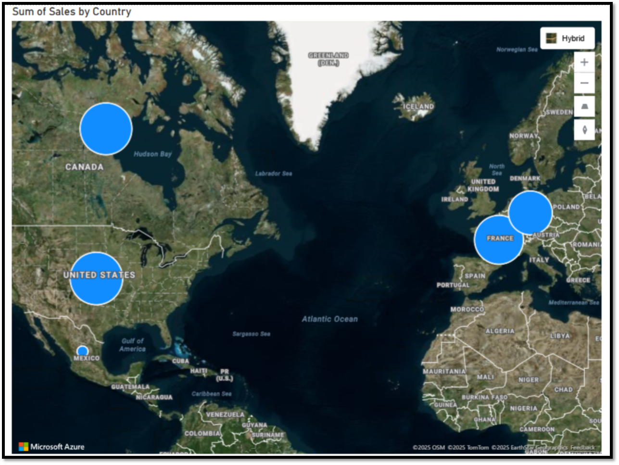Open the ©2025 OSM attribution link
Screen dimensions: 619x465
(429, 448)
